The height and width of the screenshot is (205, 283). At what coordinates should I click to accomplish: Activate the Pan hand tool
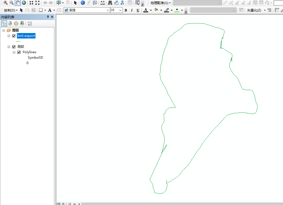click(18, 3)
